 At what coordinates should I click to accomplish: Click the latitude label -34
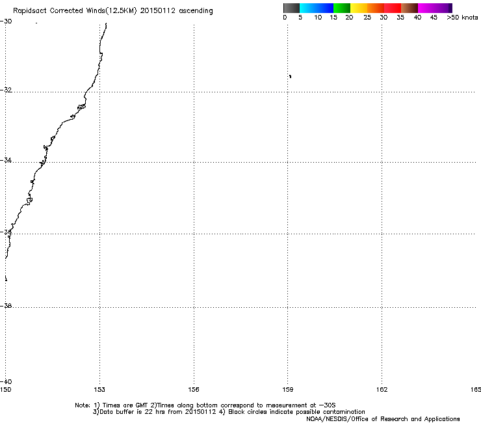[6, 160]
